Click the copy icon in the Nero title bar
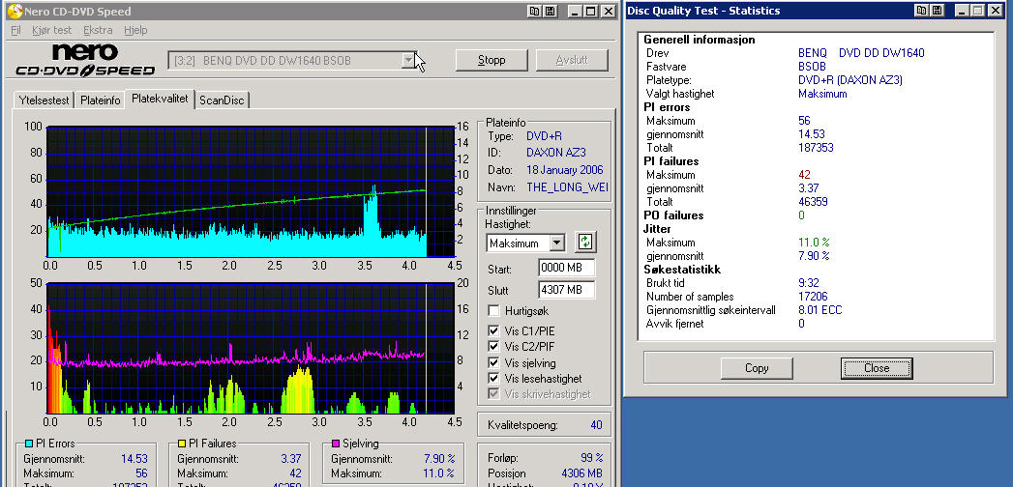The image size is (1013, 487). click(x=534, y=11)
